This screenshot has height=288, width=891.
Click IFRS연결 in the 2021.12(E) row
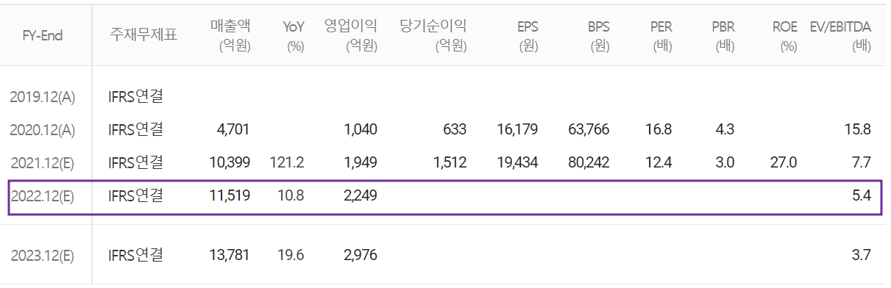coord(135,162)
